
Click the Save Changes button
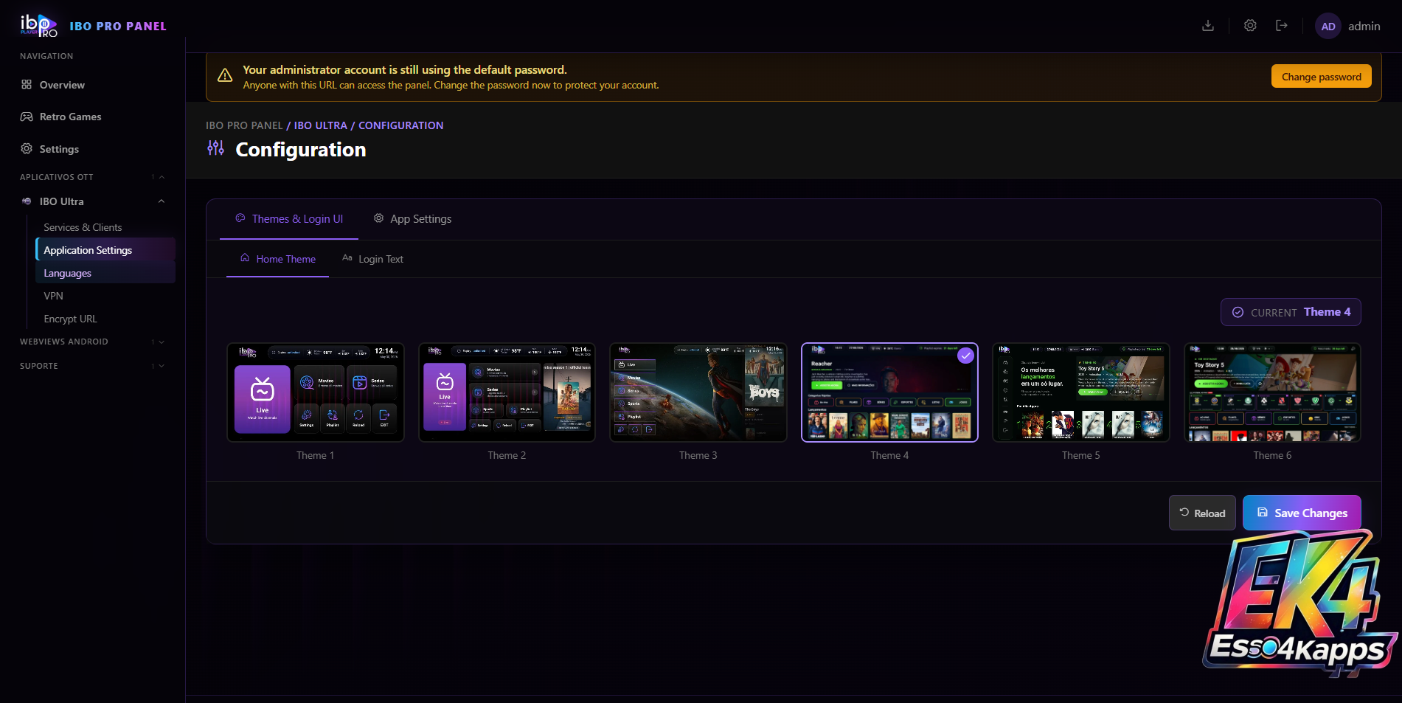pyautogui.click(x=1302, y=513)
